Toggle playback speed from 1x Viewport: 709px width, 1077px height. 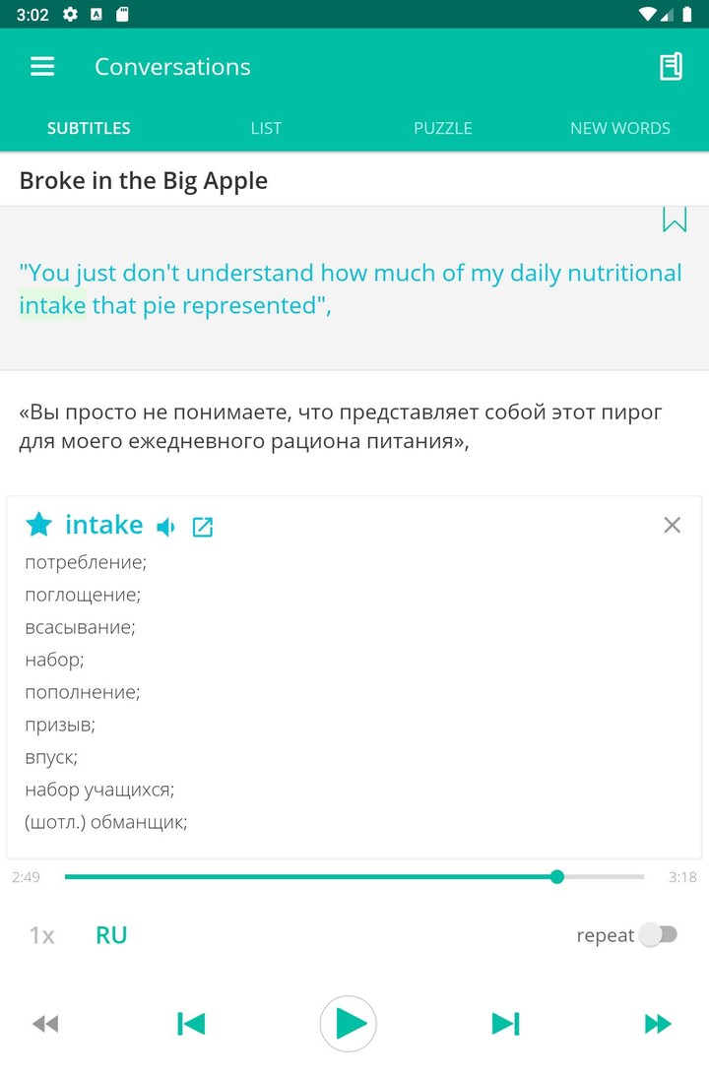40,934
